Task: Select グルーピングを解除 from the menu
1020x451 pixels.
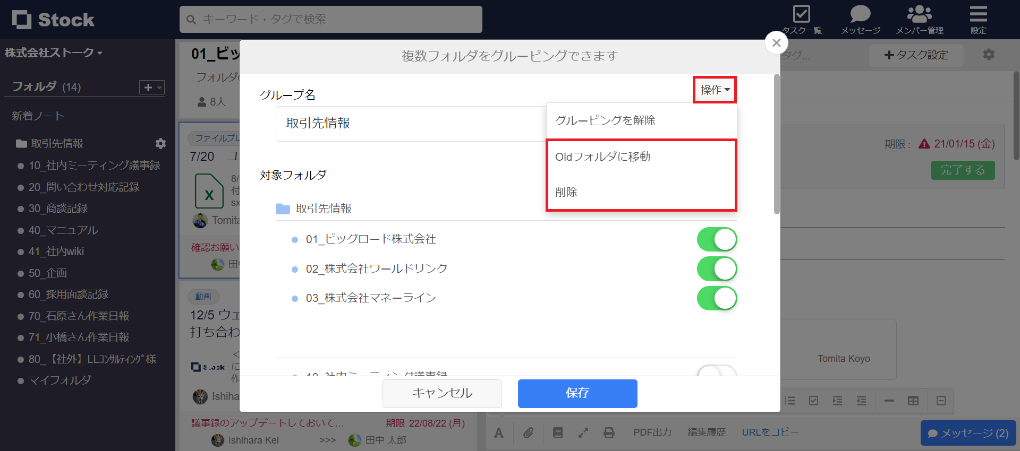Action: tap(605, 120)
